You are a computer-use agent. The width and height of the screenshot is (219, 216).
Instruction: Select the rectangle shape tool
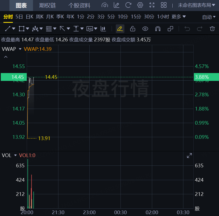coord(21,29)
